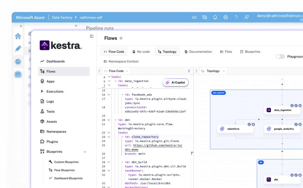Expand the Blueprints sidebar section chevron
Screen dimensions: 303x188
85,152
